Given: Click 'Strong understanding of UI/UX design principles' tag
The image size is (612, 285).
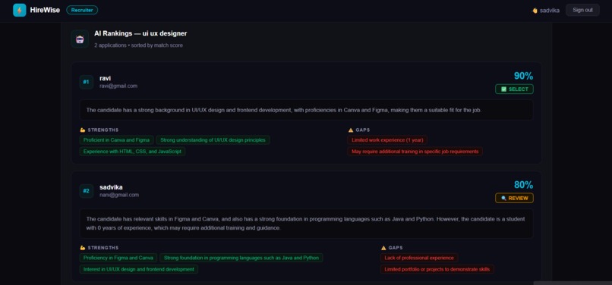Looking at the screenshot, I should 213,140.
